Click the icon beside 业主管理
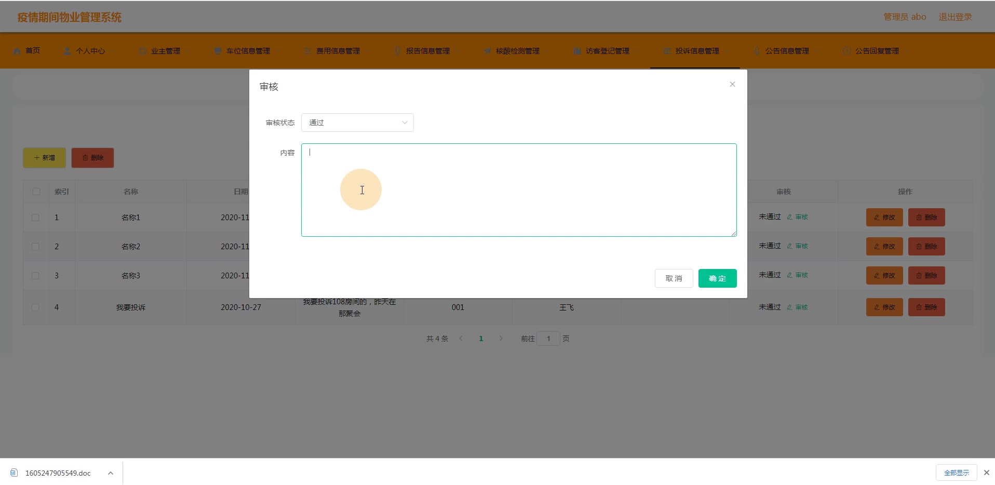The image size is (995, 485). (x=143, y=51)
